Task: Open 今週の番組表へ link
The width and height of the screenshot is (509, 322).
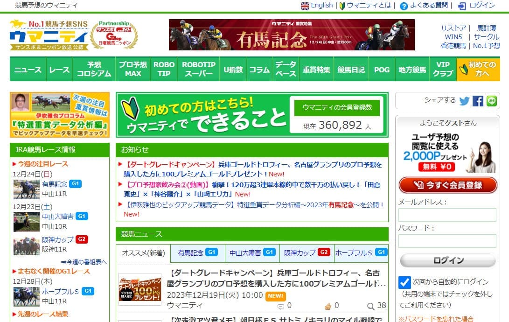Action: click(x=84, y=262)
